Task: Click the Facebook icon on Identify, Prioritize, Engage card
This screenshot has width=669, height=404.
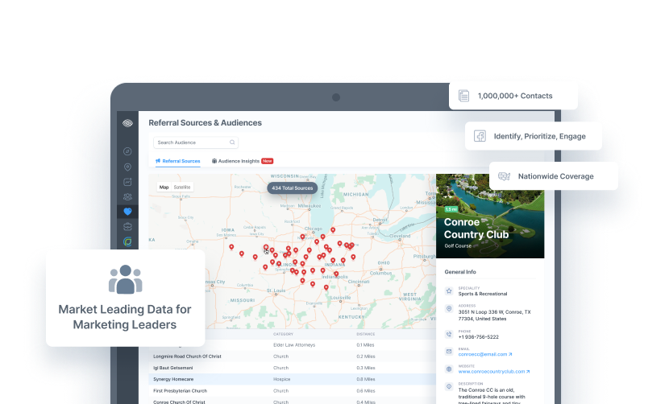Action: click(480, 136)
